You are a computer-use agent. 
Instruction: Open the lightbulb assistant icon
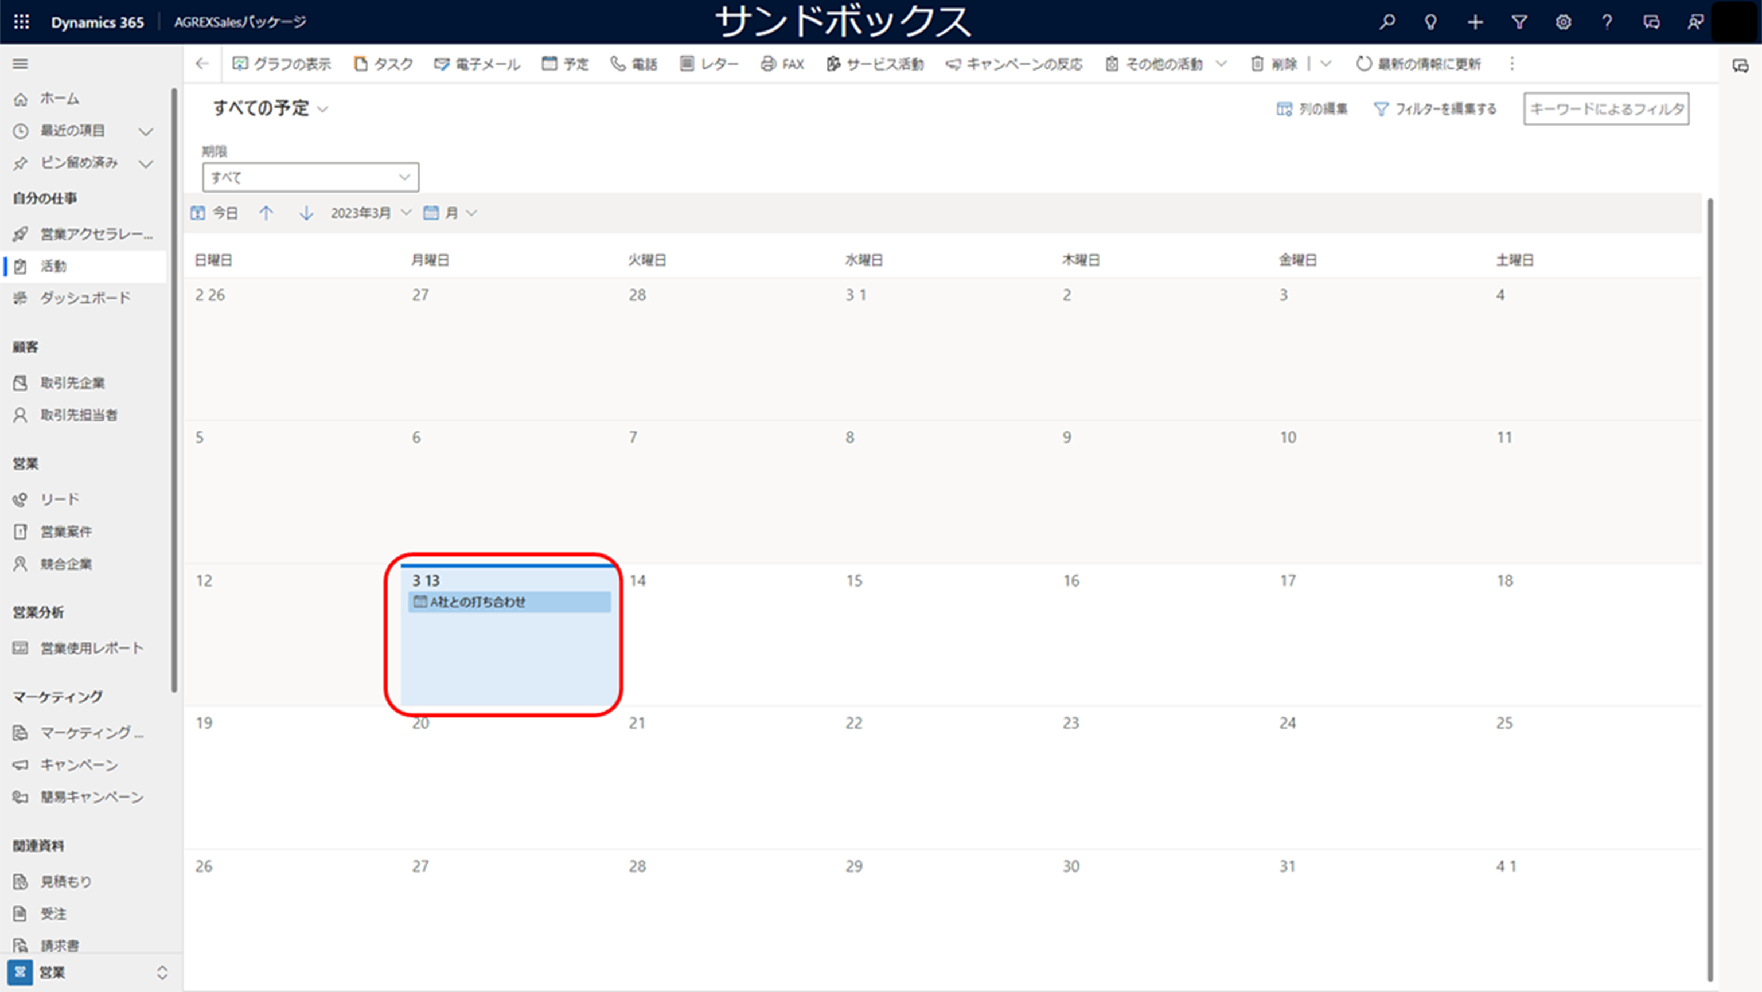(1430, 22)
